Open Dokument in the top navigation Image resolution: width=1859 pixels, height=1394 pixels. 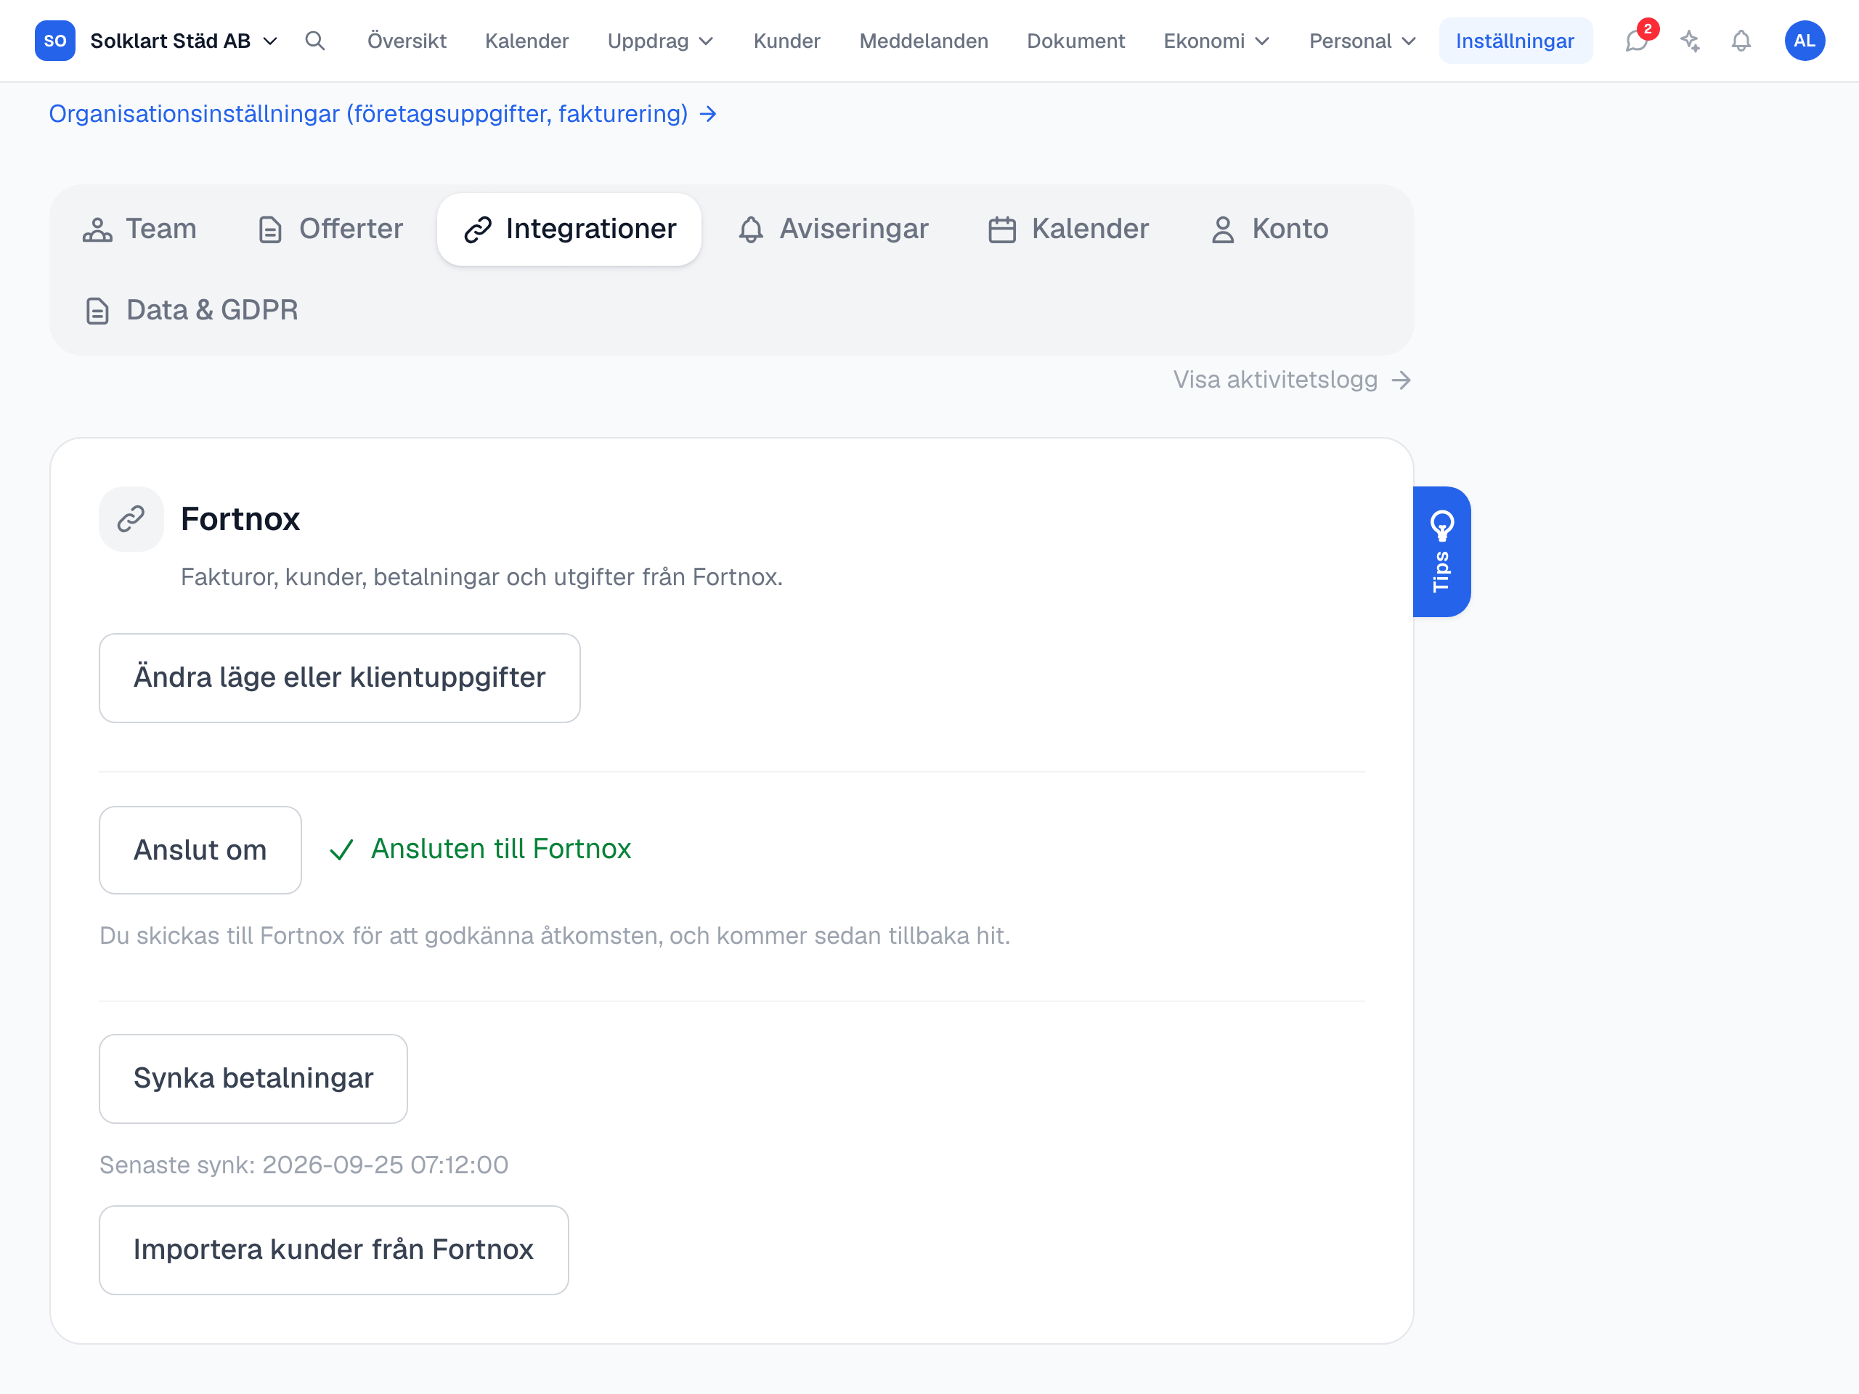pos(1075,41)
